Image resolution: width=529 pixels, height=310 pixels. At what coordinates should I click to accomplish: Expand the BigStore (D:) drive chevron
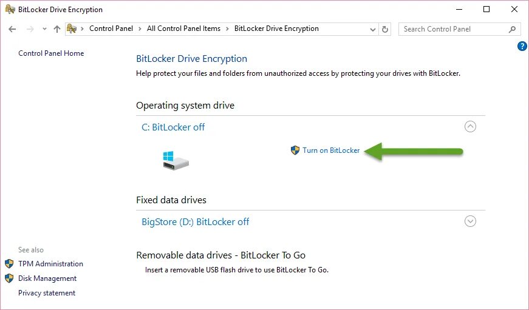[470, 221]
